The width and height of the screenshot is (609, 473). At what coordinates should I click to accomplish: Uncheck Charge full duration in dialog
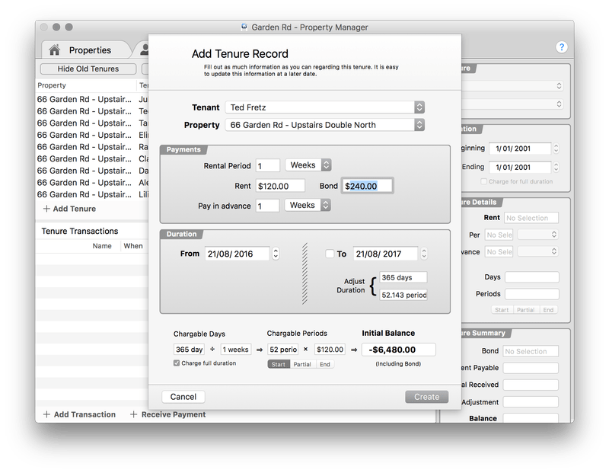click(177, 363)
